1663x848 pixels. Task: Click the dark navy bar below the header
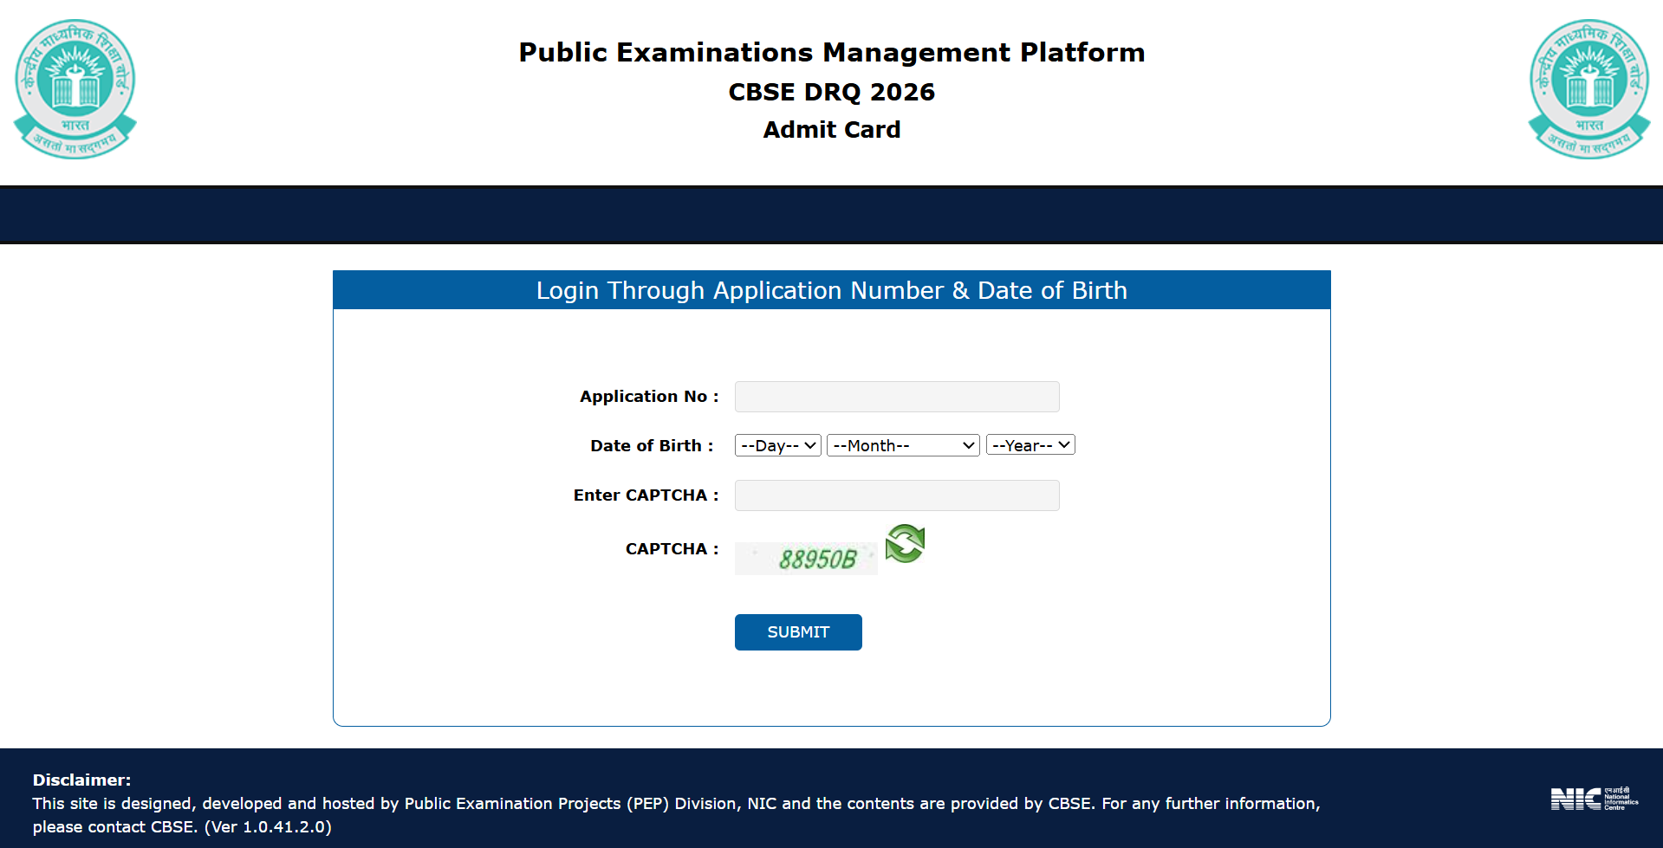click(831, 214)
